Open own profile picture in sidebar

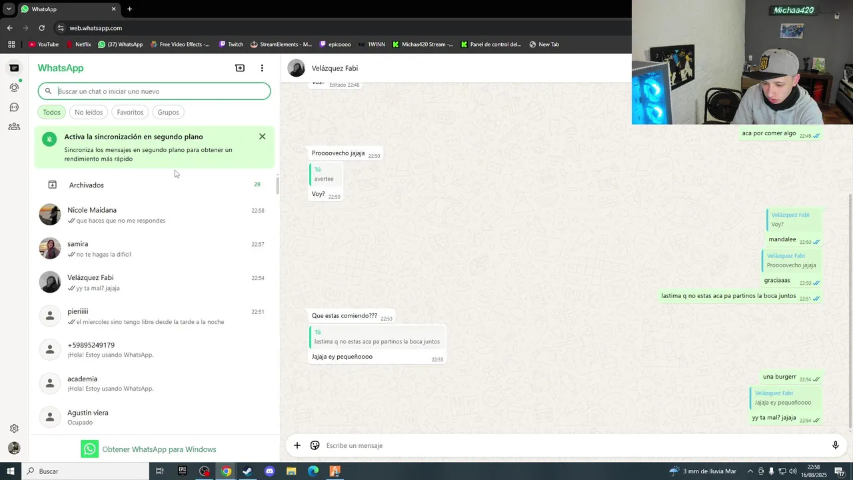coord(14,448)
